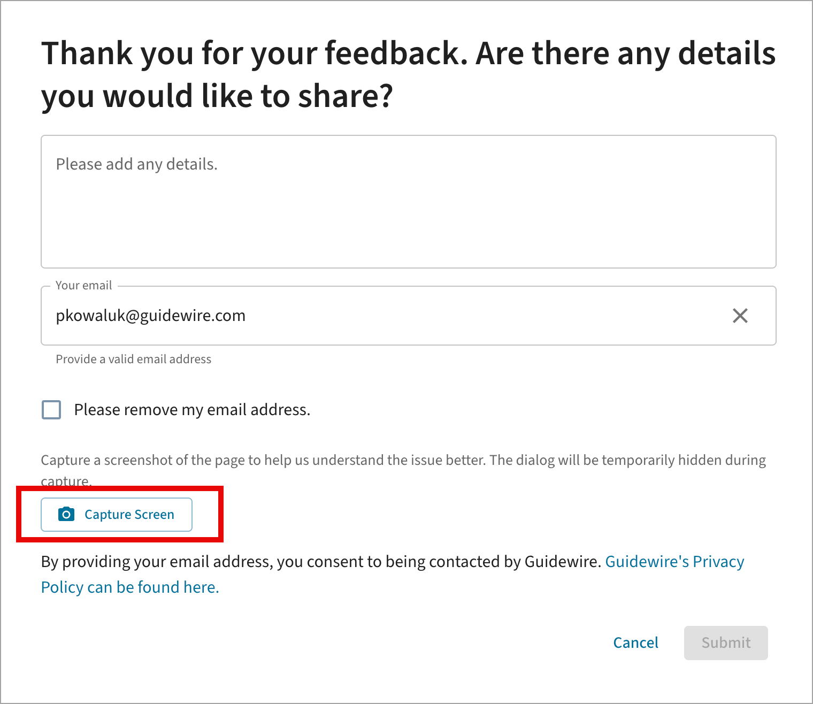The image size is (813, 704).
Task: Click 'Policy can be found here.' link text
Action: pos(130,587)
